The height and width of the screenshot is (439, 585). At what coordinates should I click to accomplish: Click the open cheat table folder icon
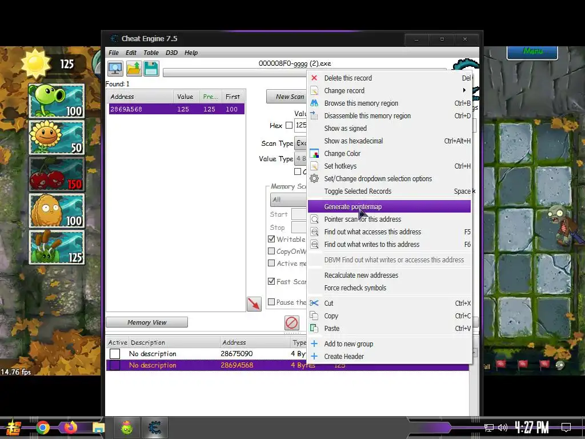134,69
